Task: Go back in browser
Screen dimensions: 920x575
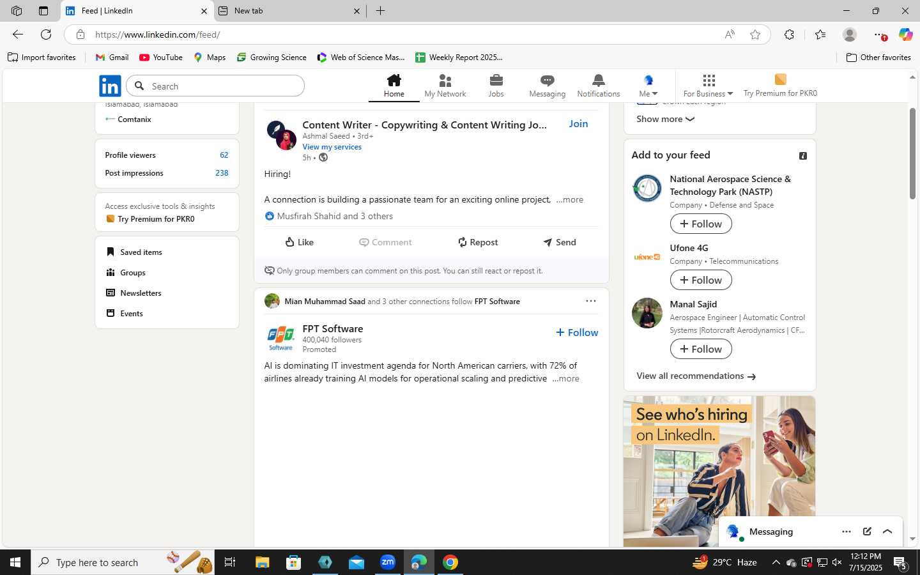Action: pyautogui.click(x=18, y=34)
